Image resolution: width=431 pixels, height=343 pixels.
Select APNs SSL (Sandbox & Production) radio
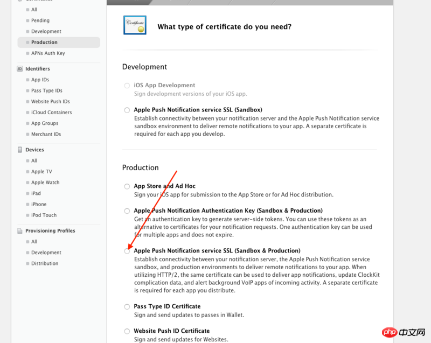[x=127, y=251]
